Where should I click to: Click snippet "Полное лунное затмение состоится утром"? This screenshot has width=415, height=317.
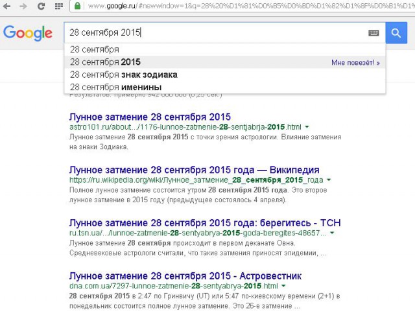(x=137, y=190)
